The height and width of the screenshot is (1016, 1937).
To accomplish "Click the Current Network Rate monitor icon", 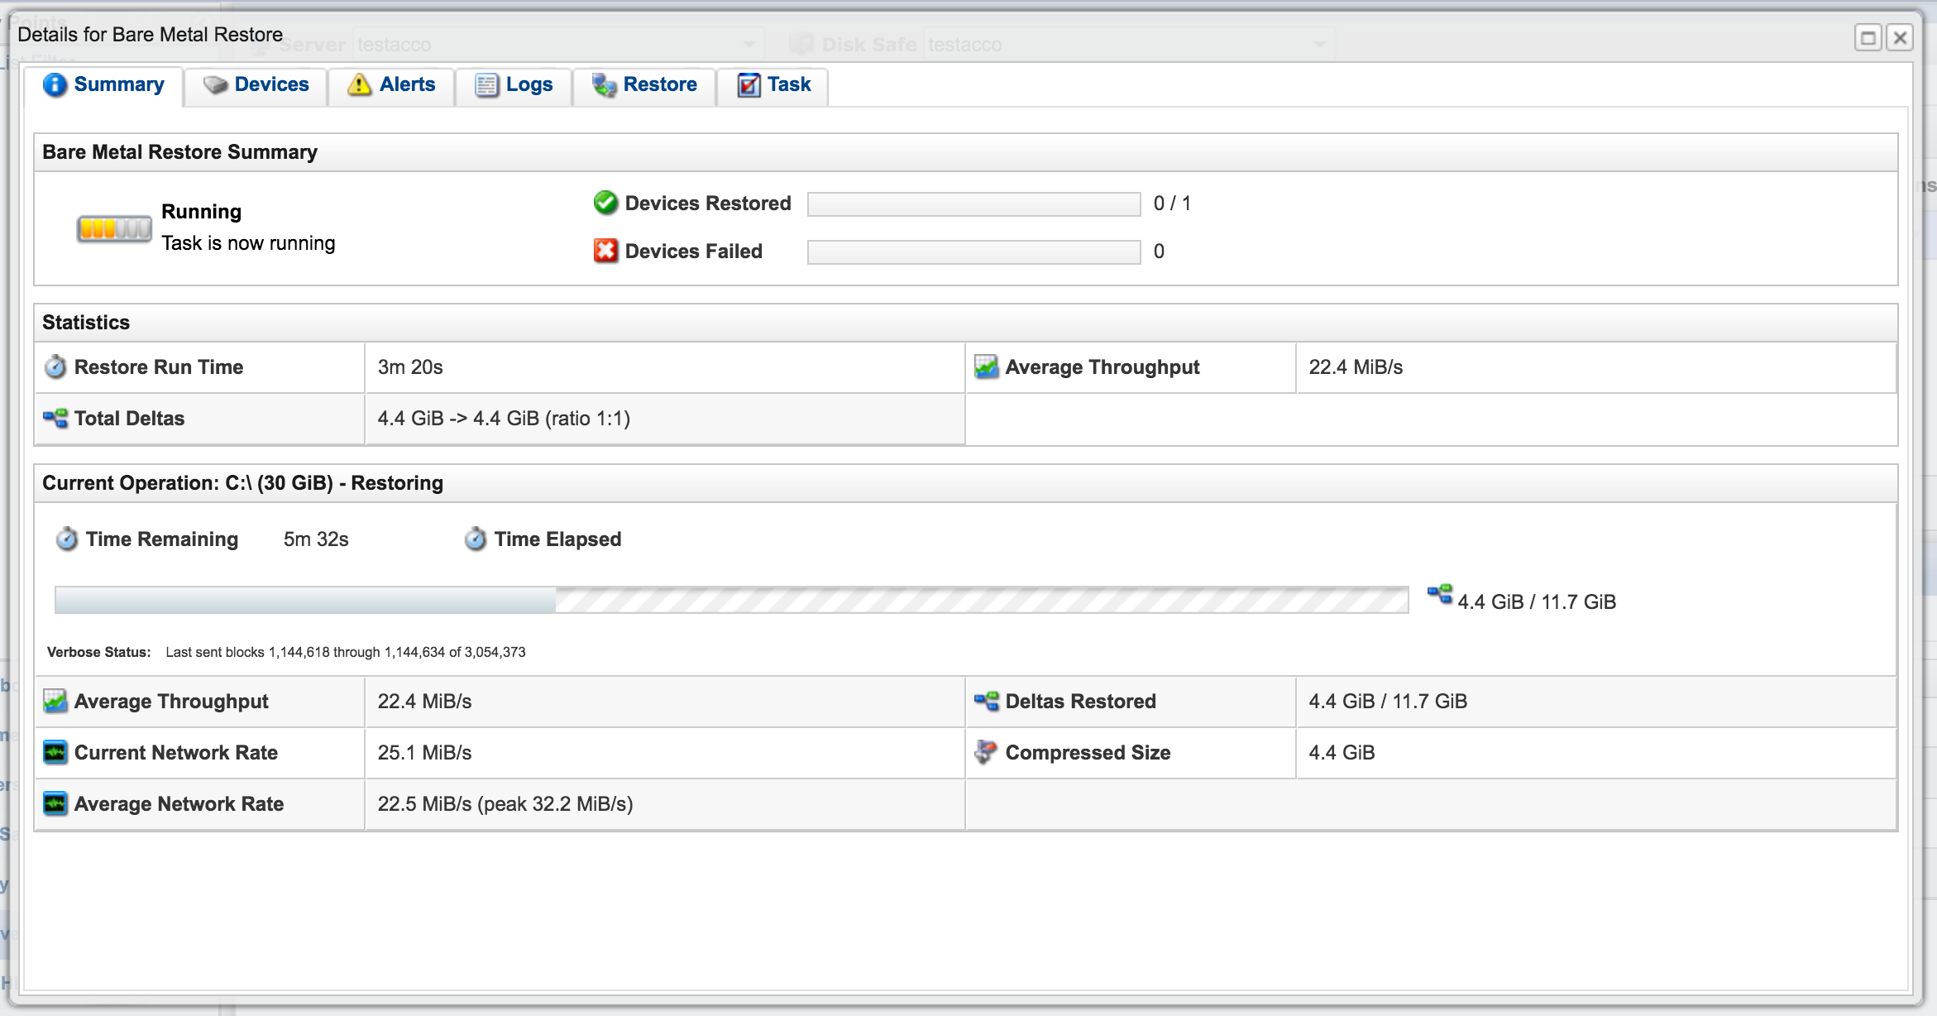I will (x=55, y=752).
